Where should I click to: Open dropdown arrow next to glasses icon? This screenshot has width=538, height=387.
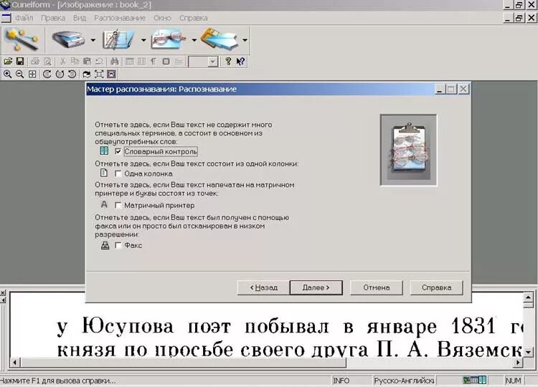point(194,40)
